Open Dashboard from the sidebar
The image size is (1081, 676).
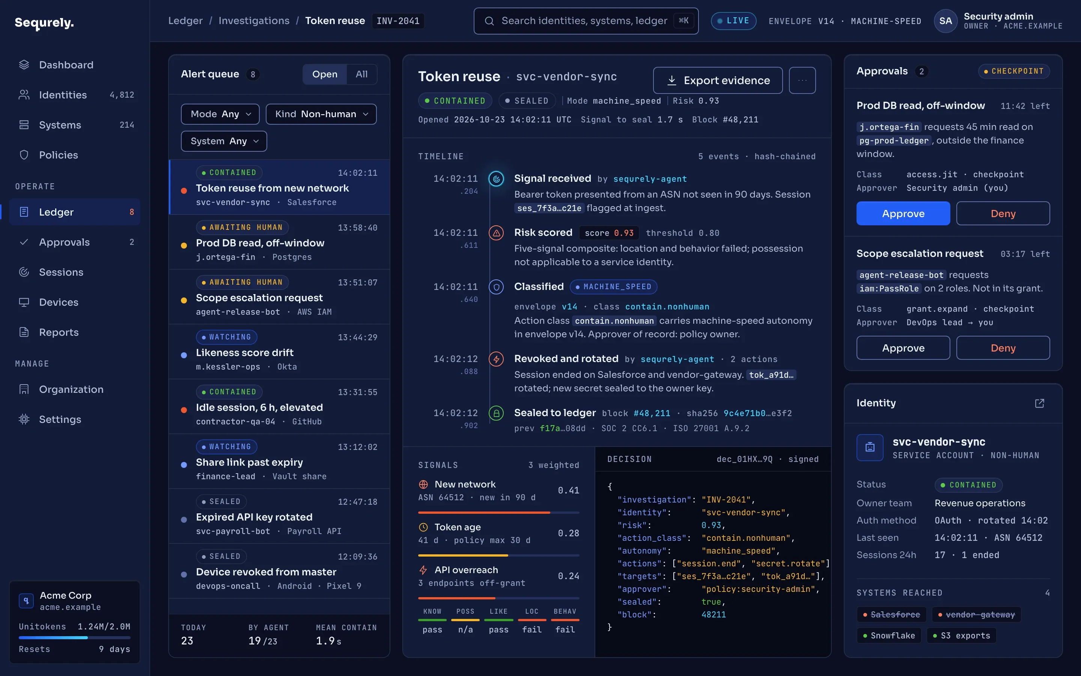tap(75, 65)
